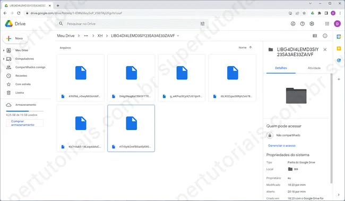
Task: Open Google Tasks side panel icon
Action: 339,60
